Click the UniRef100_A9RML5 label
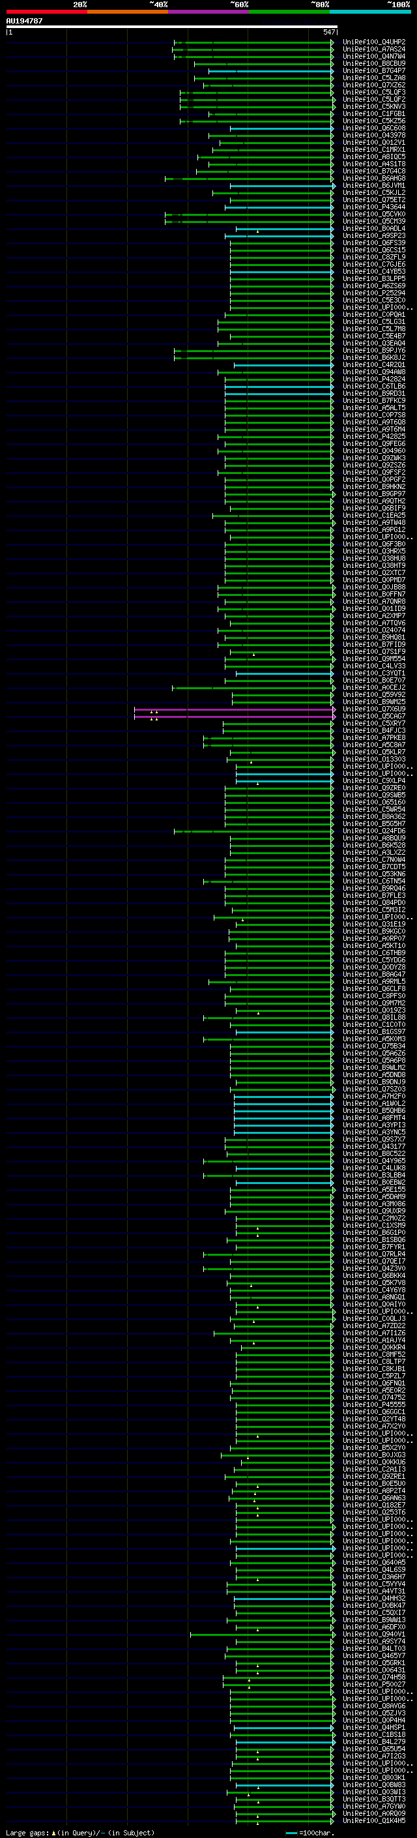The image size is (417, 1838). (373, 982)
